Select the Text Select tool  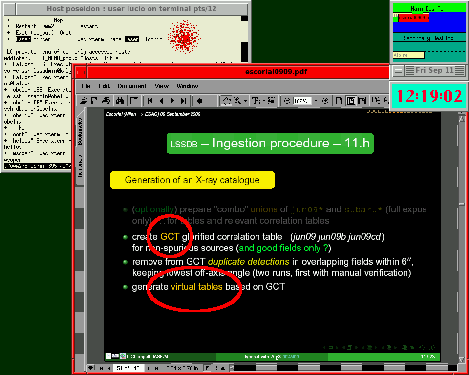(x=256, y=101)
